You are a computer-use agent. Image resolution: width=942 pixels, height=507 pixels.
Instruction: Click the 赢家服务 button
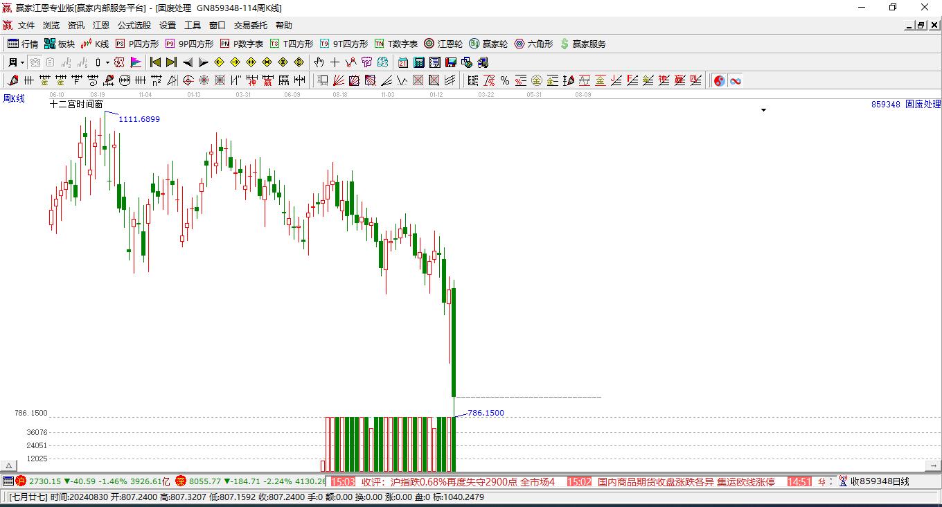[583, 44]
